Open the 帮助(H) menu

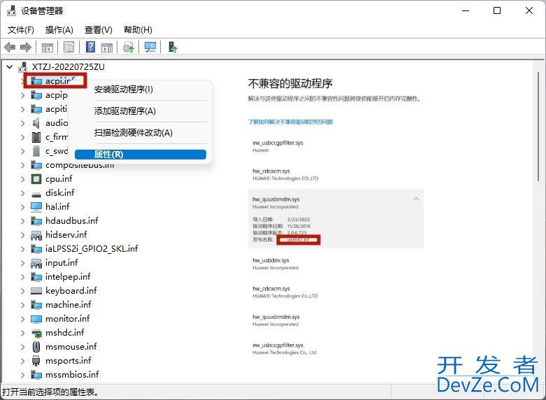(x=138, y=30)
